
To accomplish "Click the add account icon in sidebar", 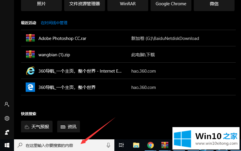I will pos(7,104).
